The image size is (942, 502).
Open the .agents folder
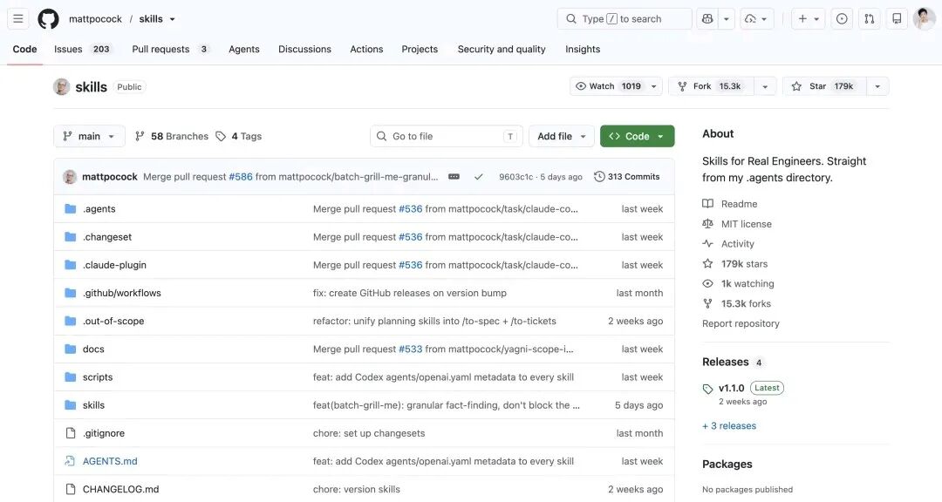(99, 209)
